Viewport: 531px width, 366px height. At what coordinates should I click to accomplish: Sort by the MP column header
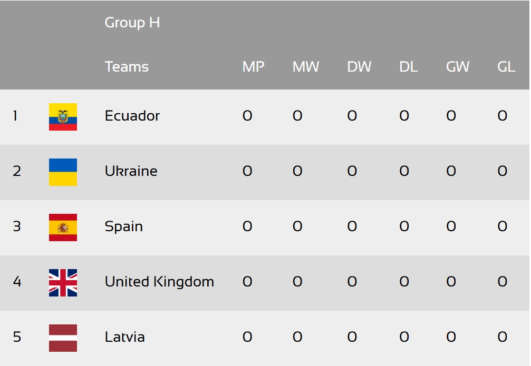click(253, 67)
